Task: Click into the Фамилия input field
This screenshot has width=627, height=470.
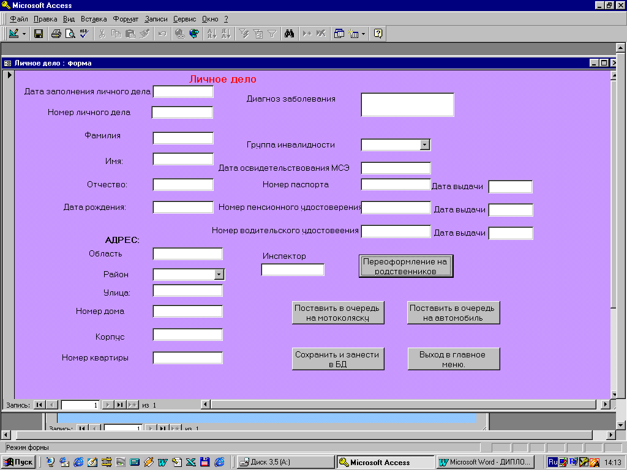Action: 183,138
